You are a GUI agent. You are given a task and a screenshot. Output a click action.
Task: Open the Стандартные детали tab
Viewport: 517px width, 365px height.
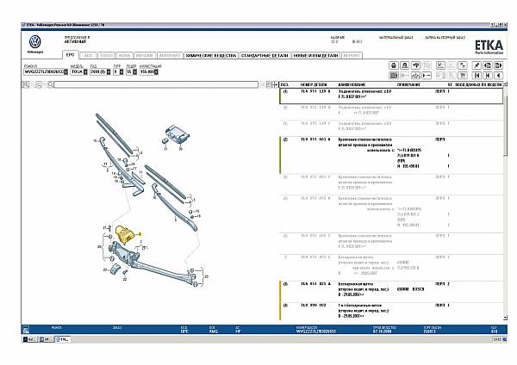265,54
